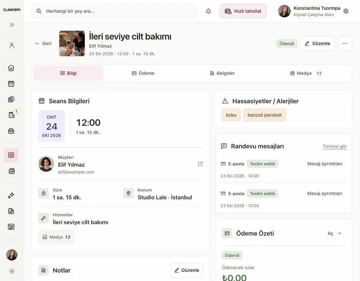The width and height of the screenshot is (360, 281).
Task: Expand the sidebar with the double chevron
Action: 12,25
